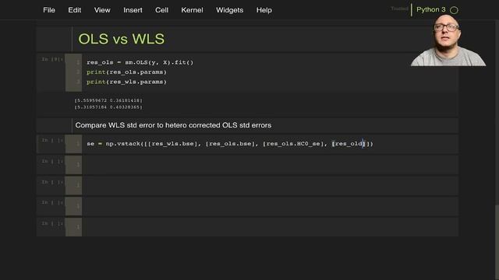Open the Kernel menu

click(192, 10)
